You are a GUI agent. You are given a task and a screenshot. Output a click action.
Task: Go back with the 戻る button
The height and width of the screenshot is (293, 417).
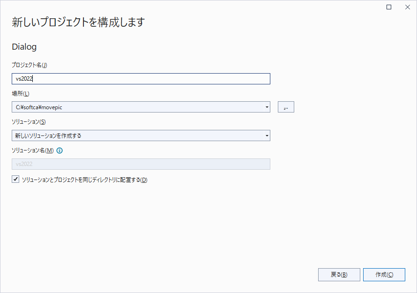(x=339, y=275)
